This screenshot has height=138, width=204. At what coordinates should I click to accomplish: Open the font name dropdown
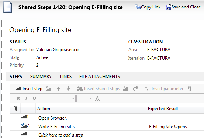(x=57, y=99)
